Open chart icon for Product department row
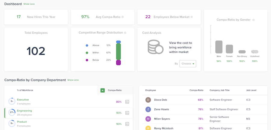This screenshot has height=130, width=271. [x=127, y=124]
